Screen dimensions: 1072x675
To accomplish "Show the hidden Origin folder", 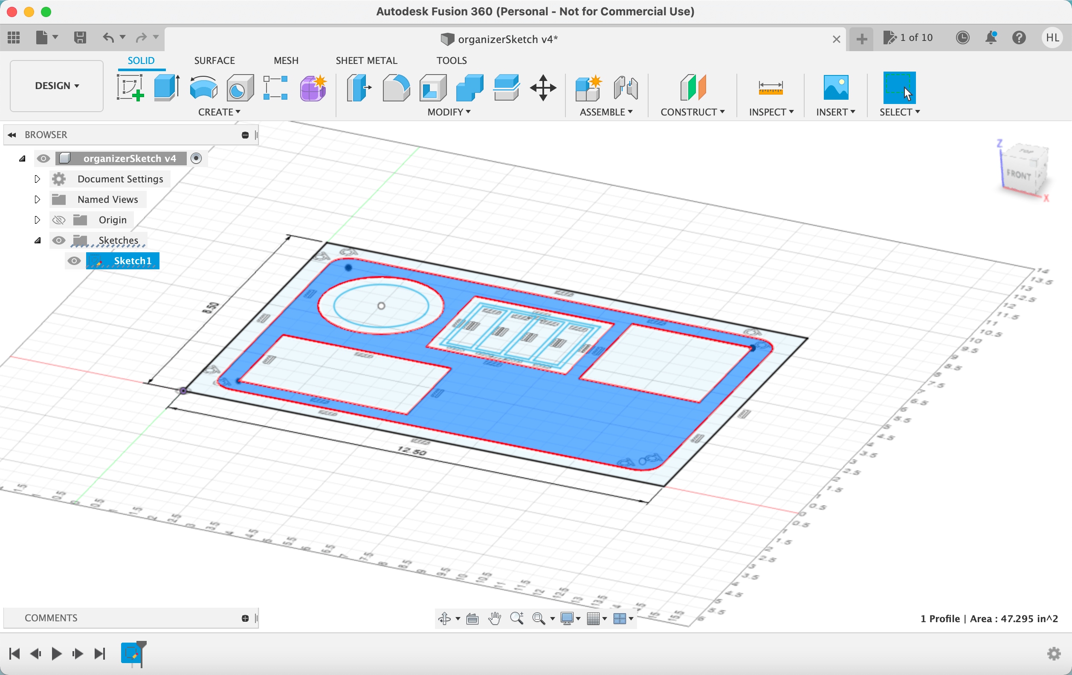I will tap(59, 220).
